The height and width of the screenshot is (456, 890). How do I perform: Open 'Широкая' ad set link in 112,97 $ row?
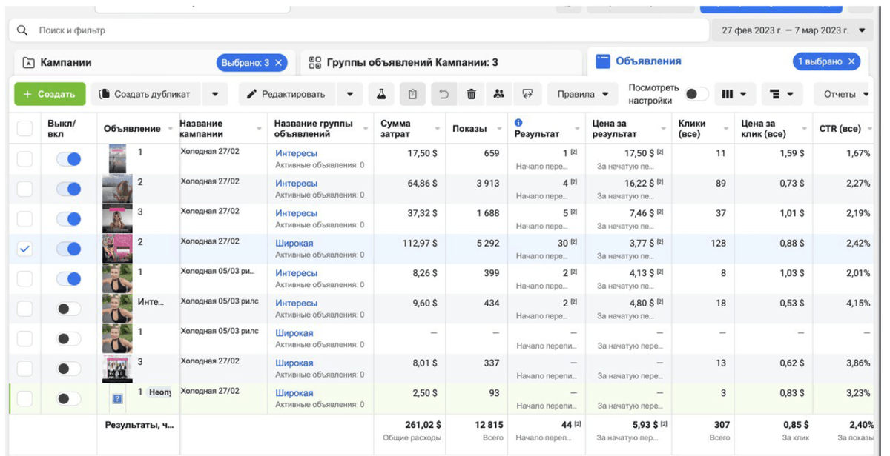click(x=294, y=243)
